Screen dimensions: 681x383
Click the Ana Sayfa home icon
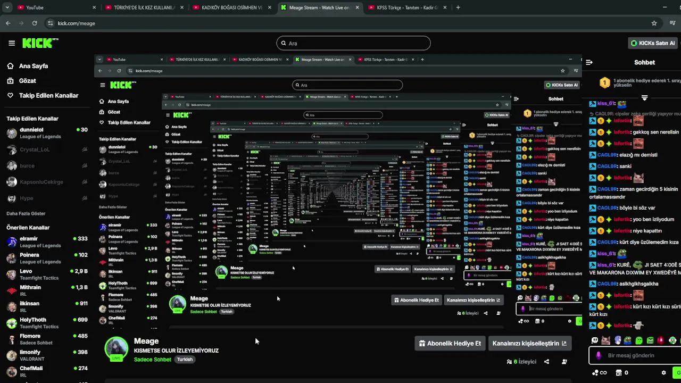(x=10, y=66)
